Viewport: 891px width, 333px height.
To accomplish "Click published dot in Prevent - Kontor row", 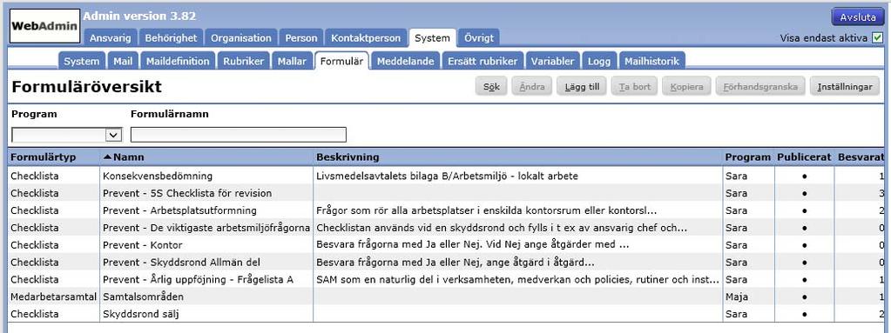I will pos(804,246).
